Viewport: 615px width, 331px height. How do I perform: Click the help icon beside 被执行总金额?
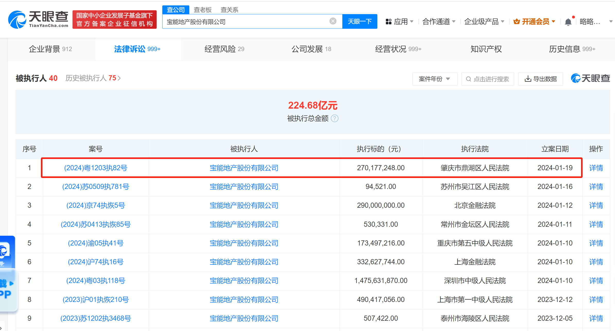pos(335,118)
